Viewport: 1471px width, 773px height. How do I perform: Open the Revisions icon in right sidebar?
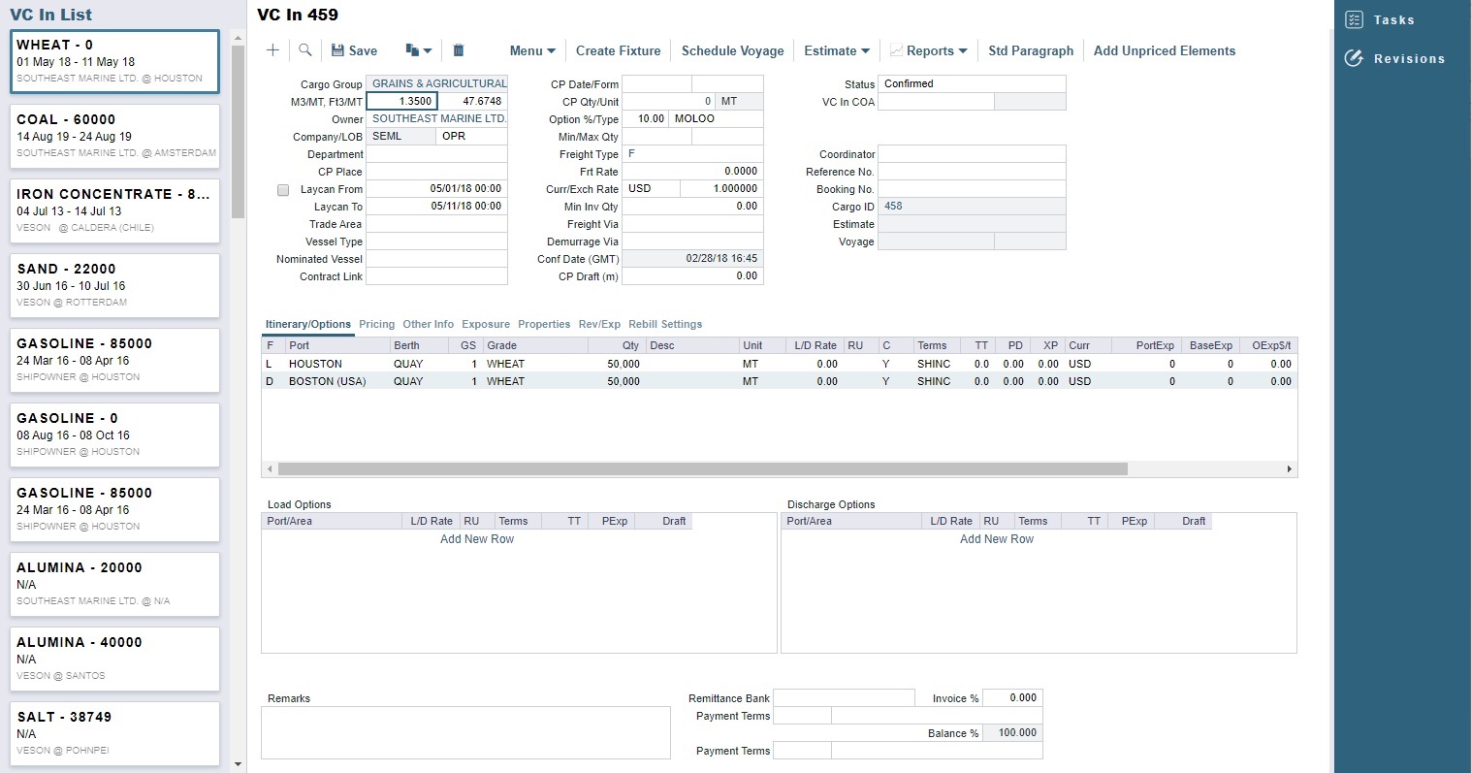[1355, 59]
